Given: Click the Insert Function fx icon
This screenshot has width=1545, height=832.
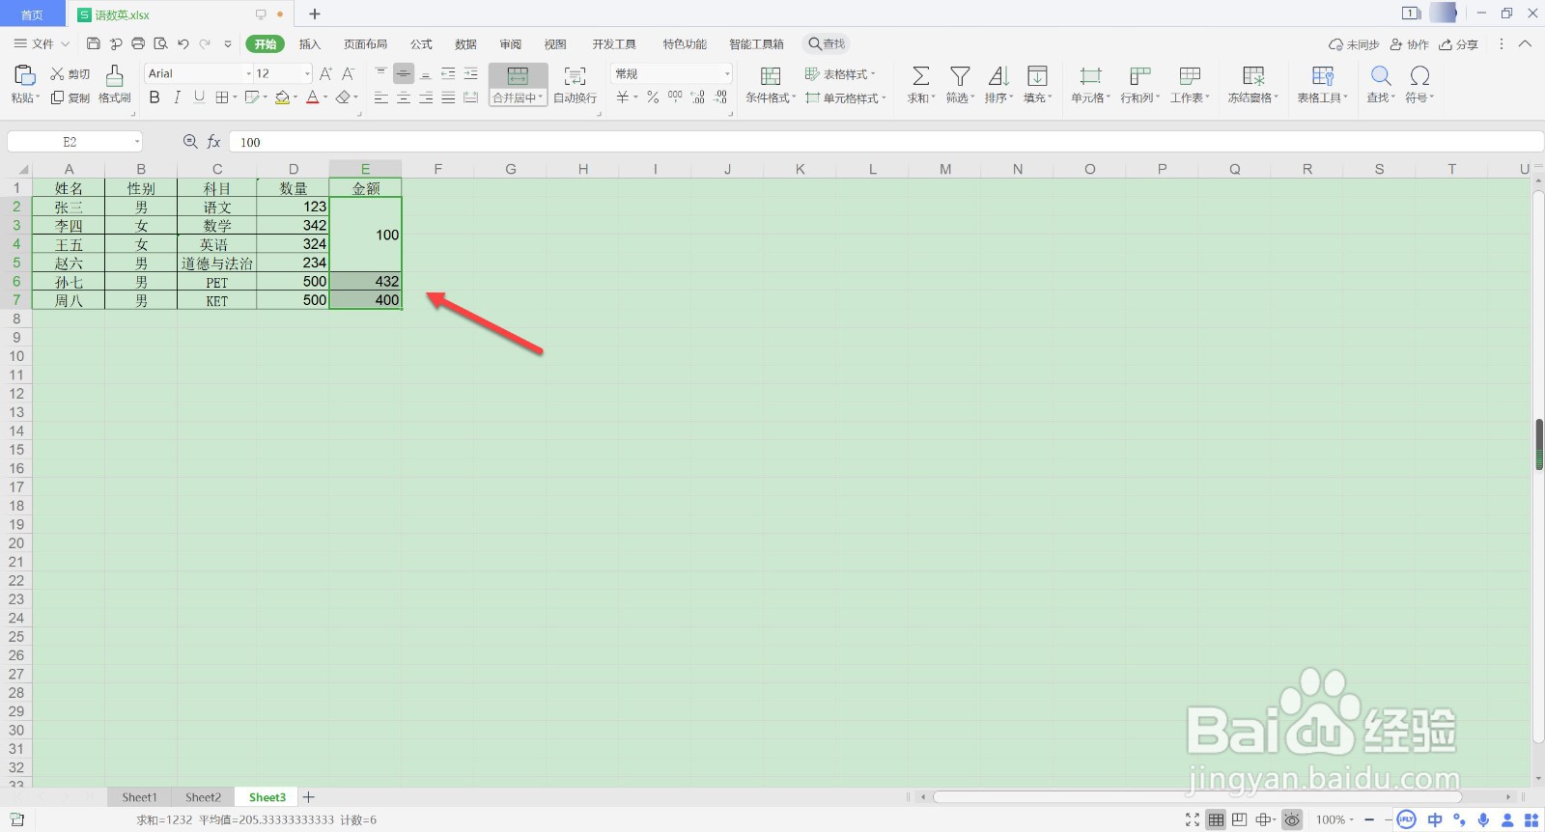Looking at the screenshot, I should (214, 142).
